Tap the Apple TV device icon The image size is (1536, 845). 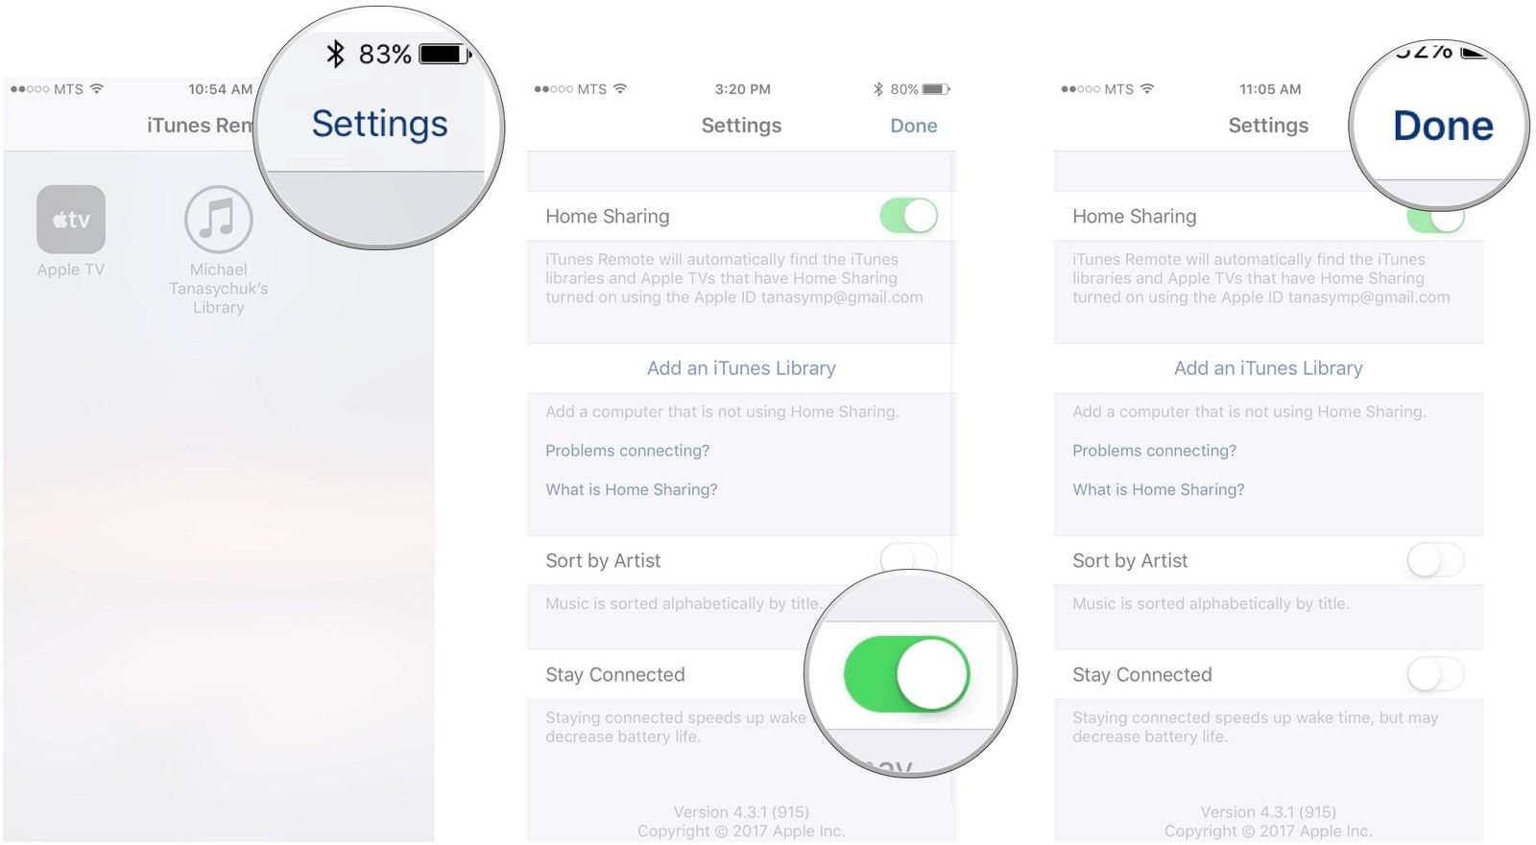tap(71, 220)
